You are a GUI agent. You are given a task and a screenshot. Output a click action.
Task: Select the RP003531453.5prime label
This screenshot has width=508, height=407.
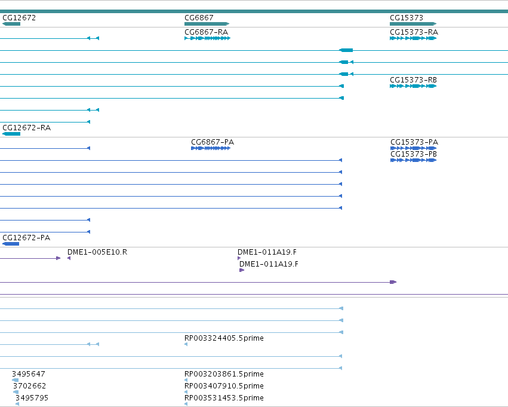pos(224,398)
